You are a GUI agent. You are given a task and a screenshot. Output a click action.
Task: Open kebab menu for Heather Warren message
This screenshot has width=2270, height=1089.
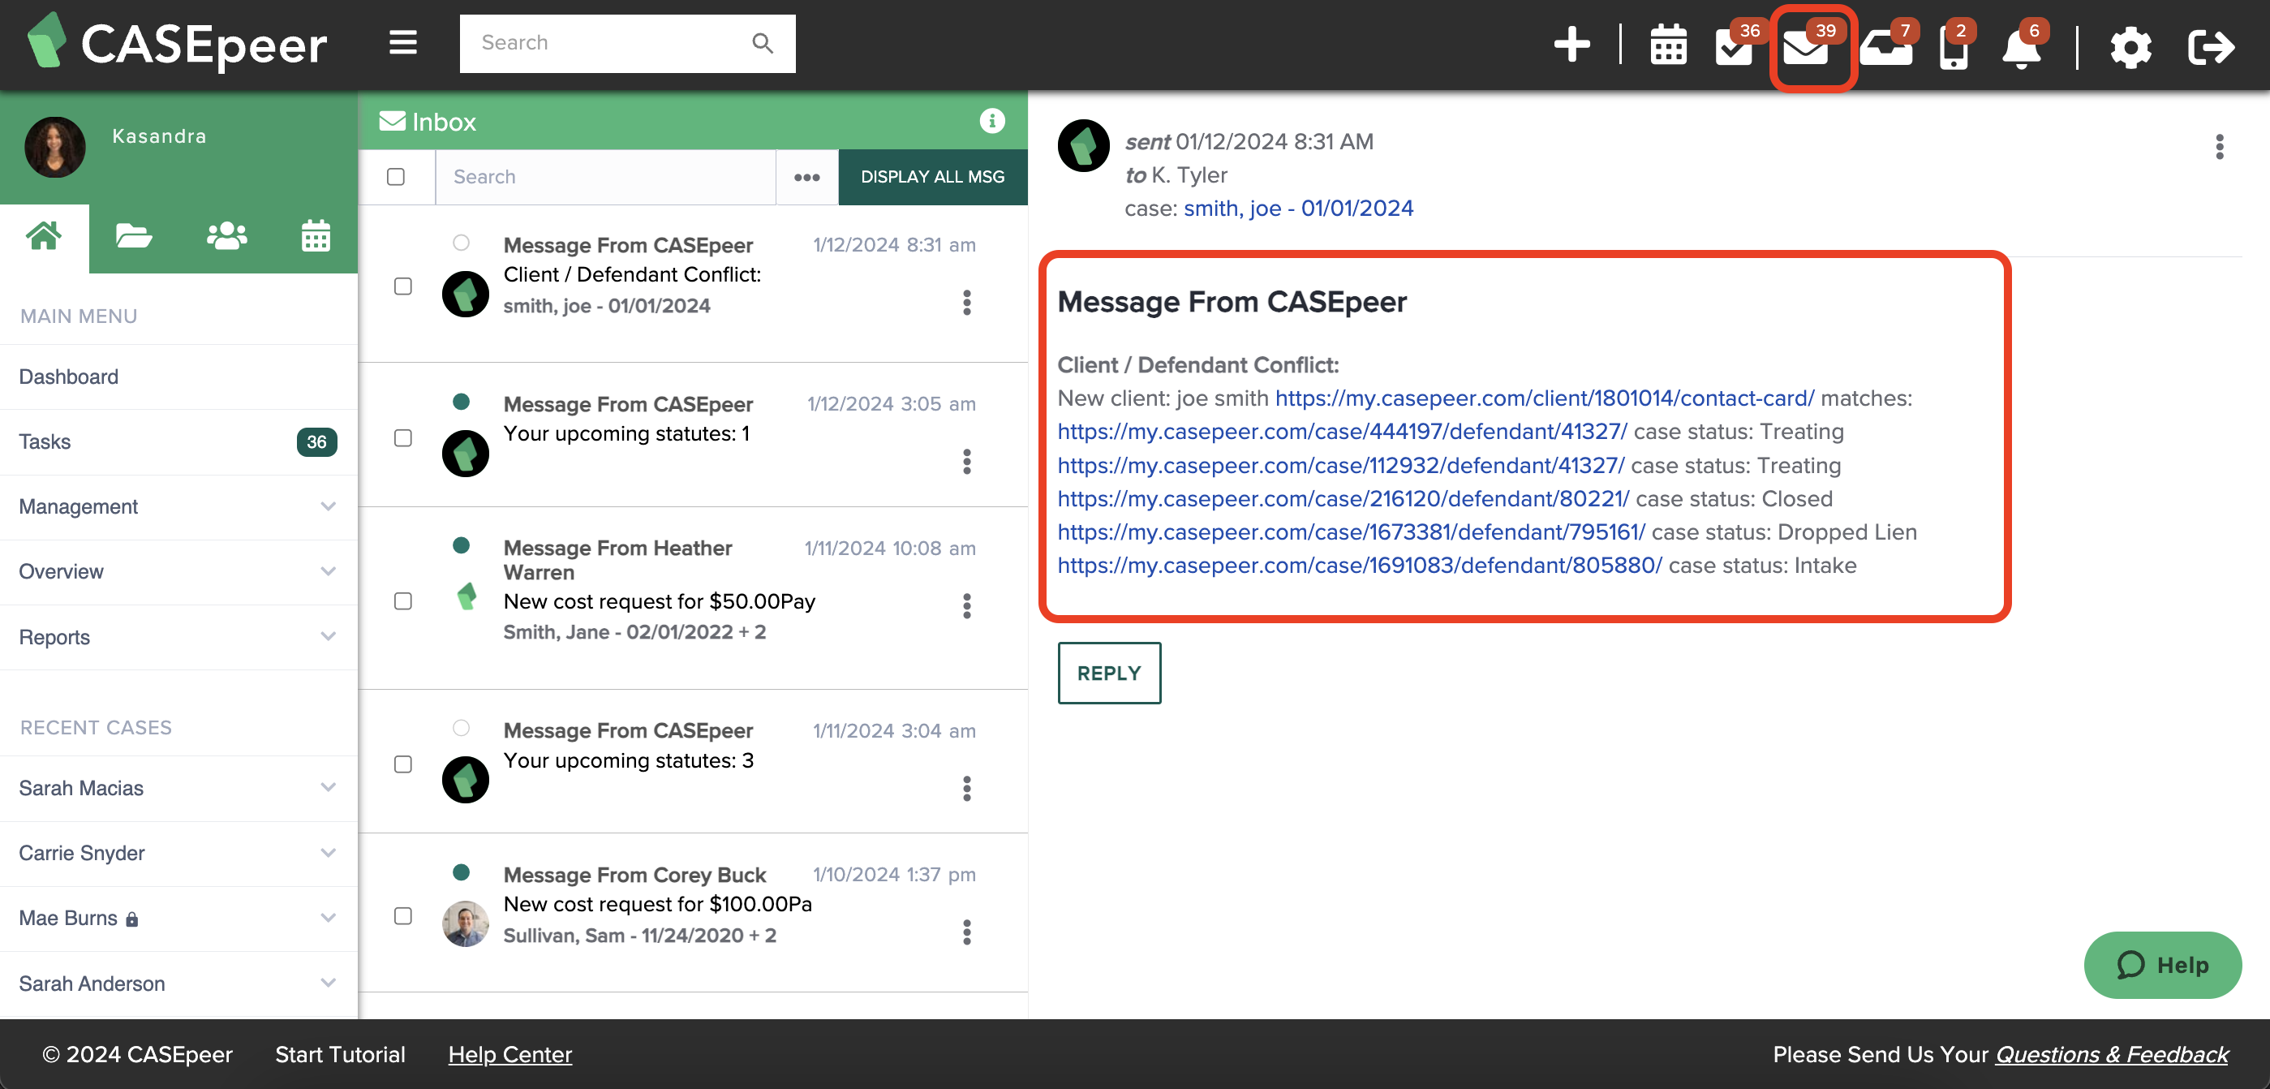pyautogui.click(x=967, y=605)
